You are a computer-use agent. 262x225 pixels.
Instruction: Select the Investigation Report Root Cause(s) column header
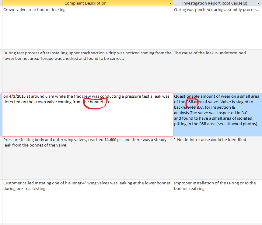coord(217,3)
